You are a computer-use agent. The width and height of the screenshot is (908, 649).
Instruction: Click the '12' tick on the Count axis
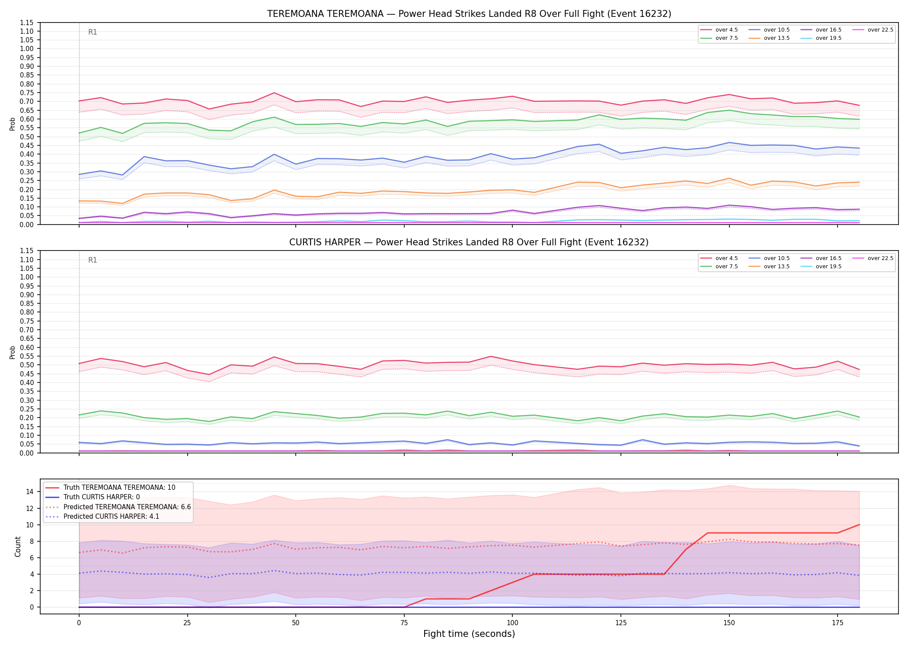tap(30, 508)
